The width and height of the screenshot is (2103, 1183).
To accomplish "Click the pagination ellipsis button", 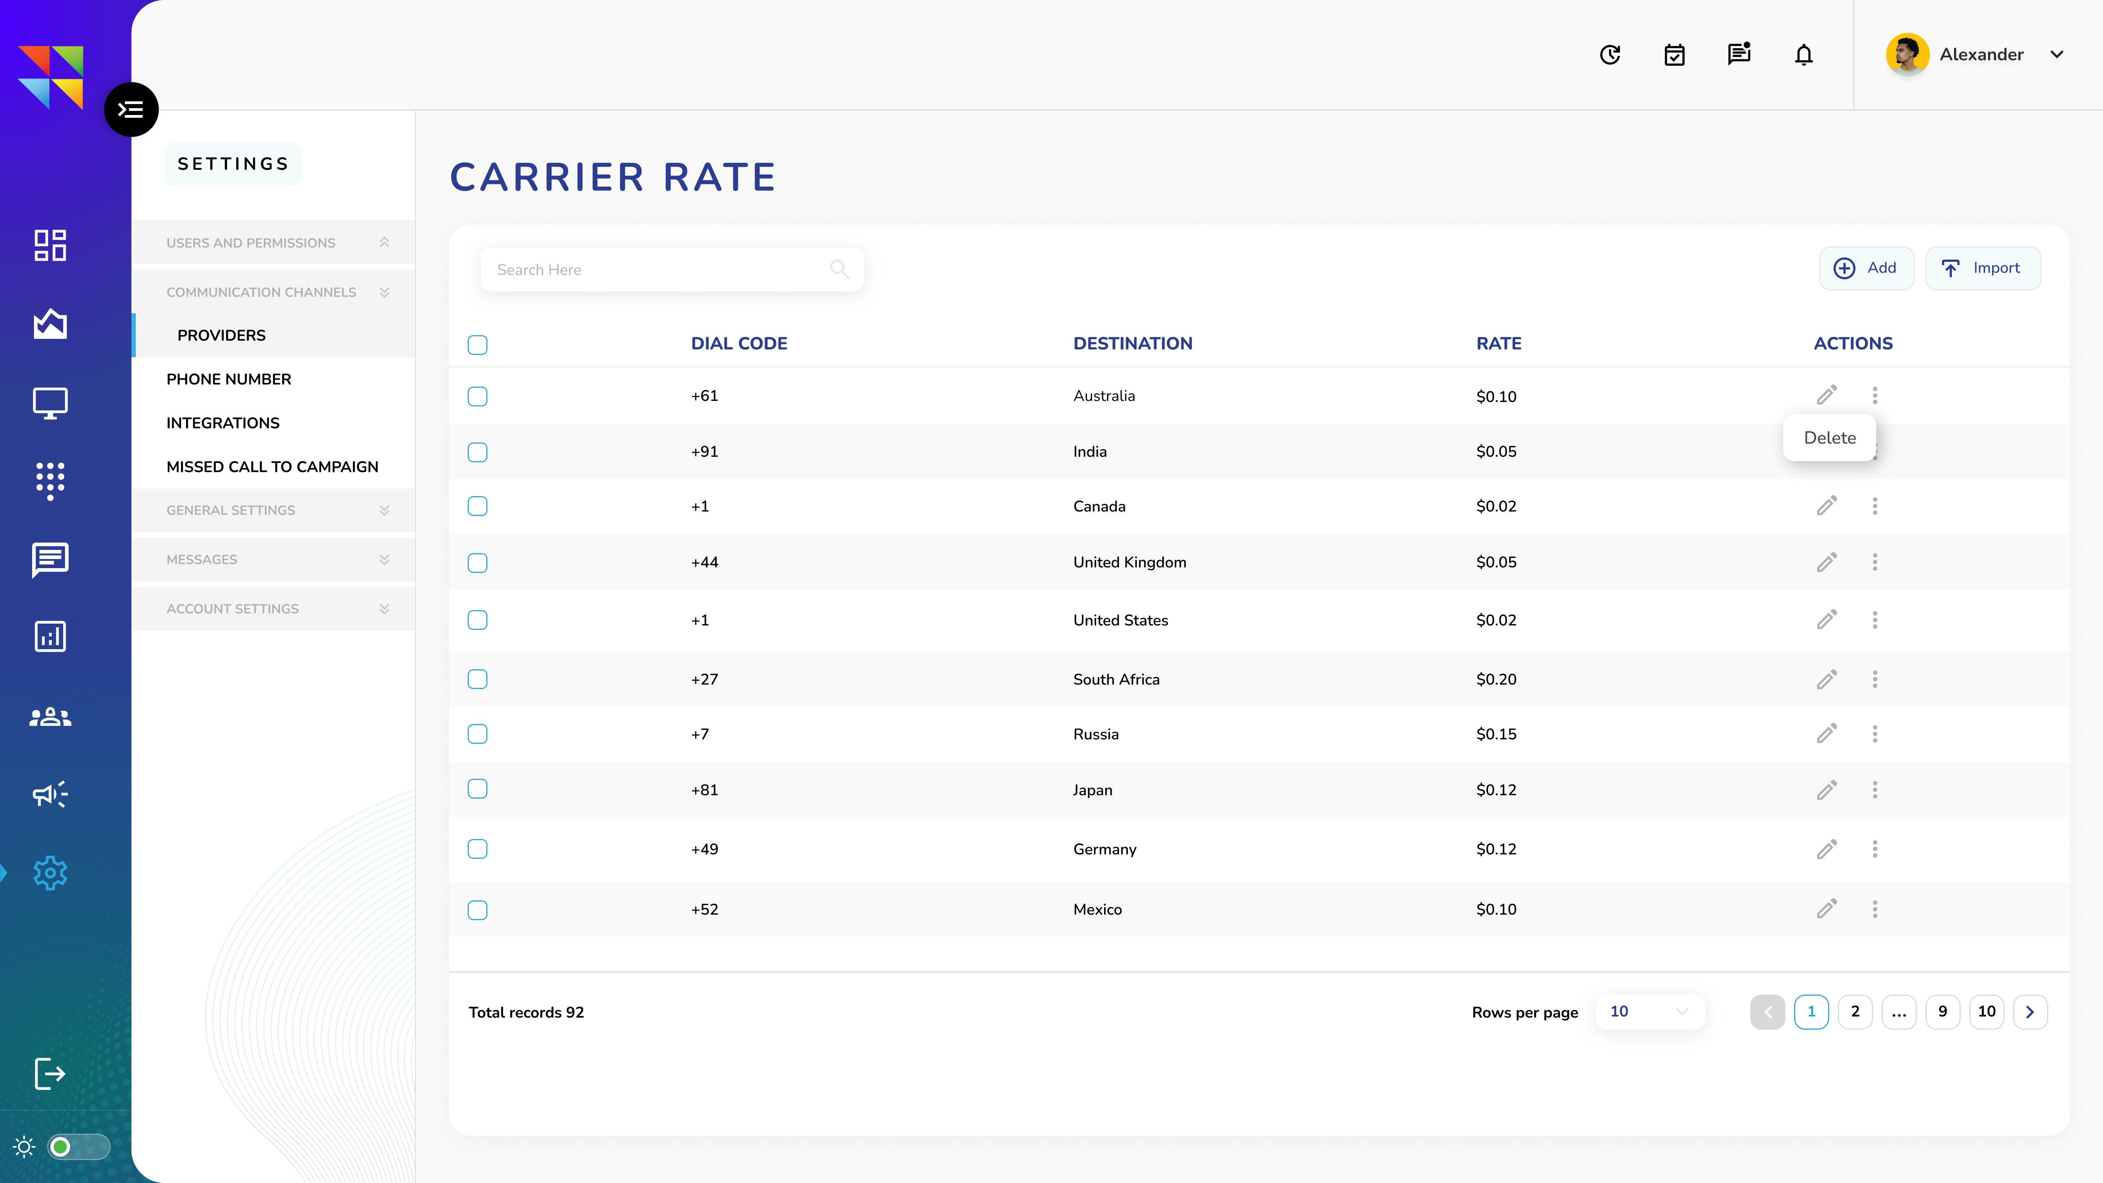I will [x=1899, y=1011].
